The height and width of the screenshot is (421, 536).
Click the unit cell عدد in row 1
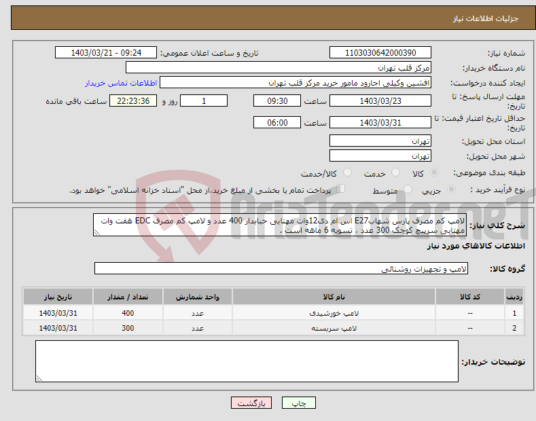(x=198, y=313)
